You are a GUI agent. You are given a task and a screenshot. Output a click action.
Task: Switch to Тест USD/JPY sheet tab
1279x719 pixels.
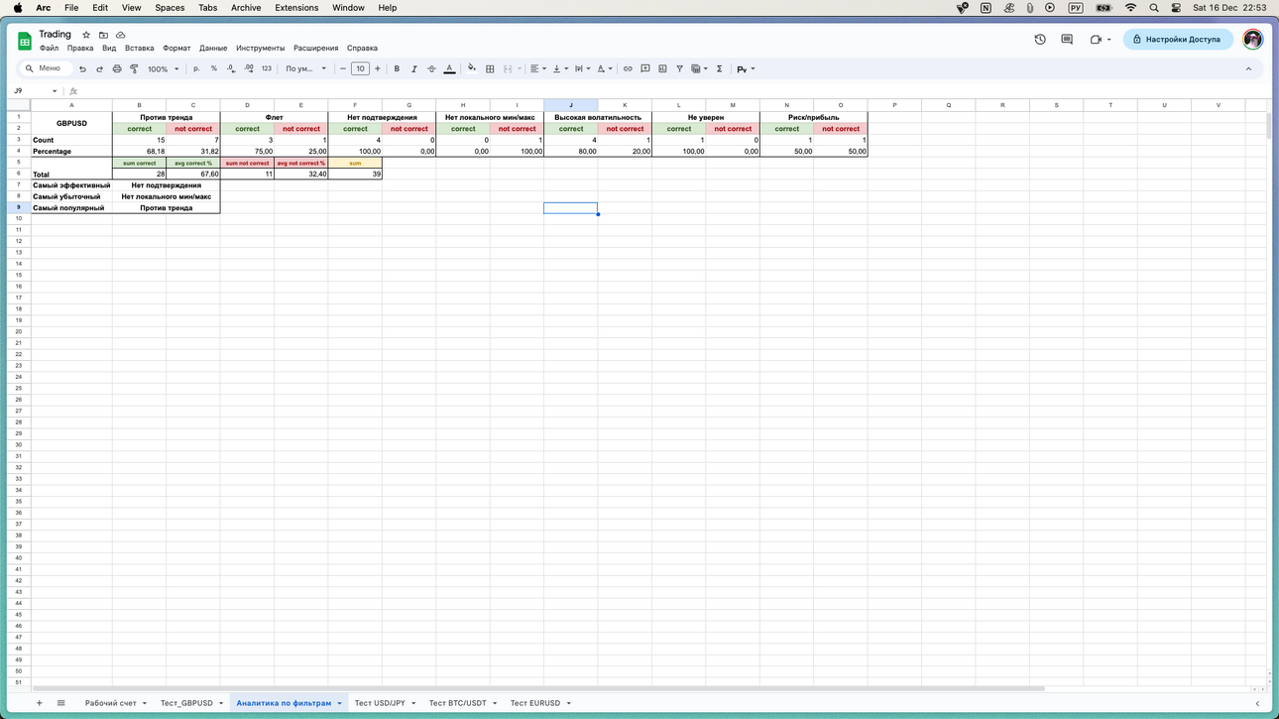380,703
